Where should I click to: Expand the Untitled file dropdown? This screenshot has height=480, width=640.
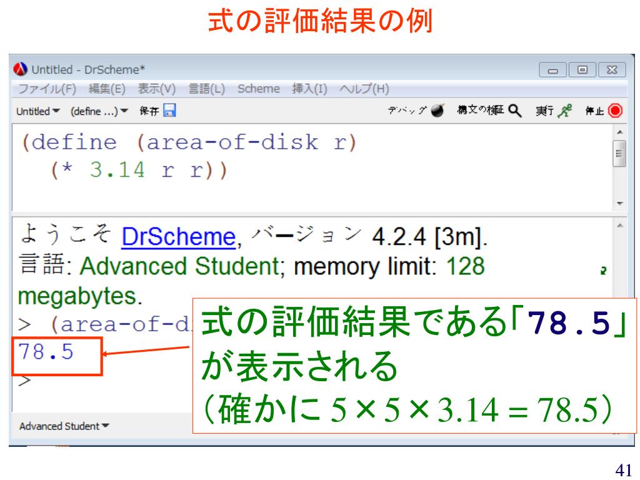pos(38,111)
